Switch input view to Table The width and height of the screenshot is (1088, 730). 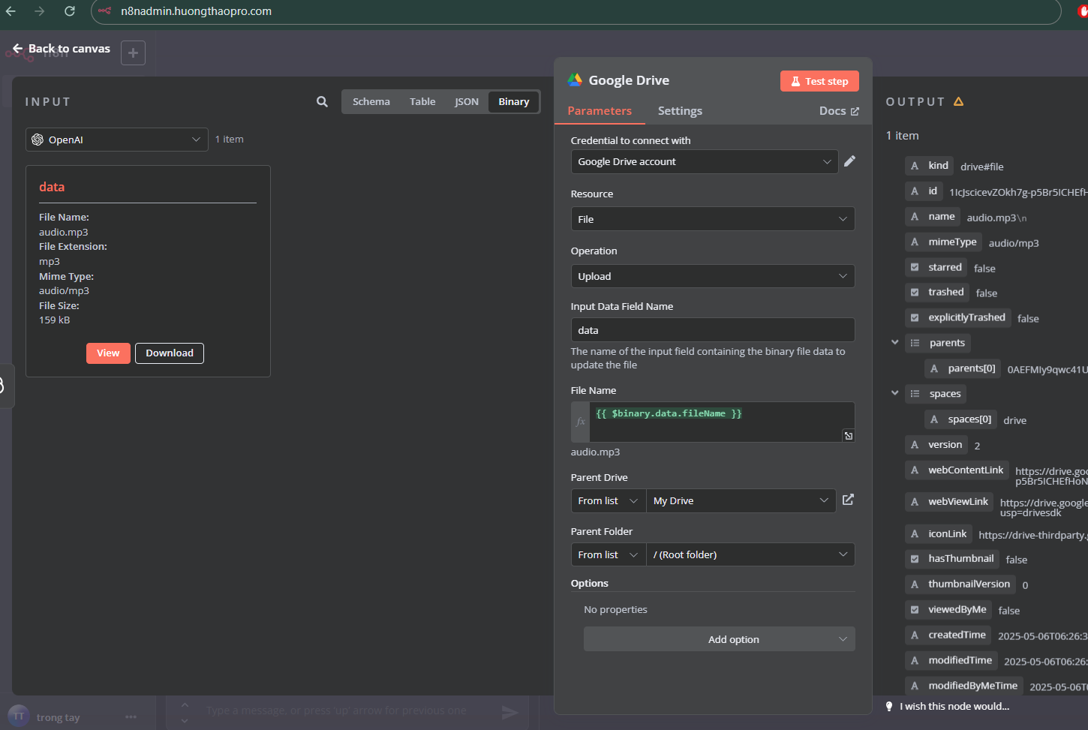[x=422, y=101]
